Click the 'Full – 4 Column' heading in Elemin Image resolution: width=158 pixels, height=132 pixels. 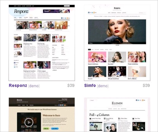[99, 115]
